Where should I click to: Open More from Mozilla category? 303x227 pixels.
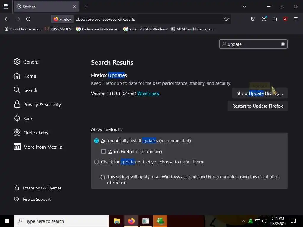coord(38,147)
